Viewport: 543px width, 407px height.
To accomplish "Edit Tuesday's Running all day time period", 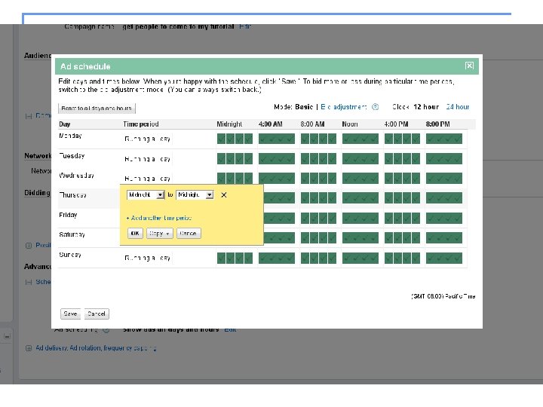I will click(x=148, y=159).
